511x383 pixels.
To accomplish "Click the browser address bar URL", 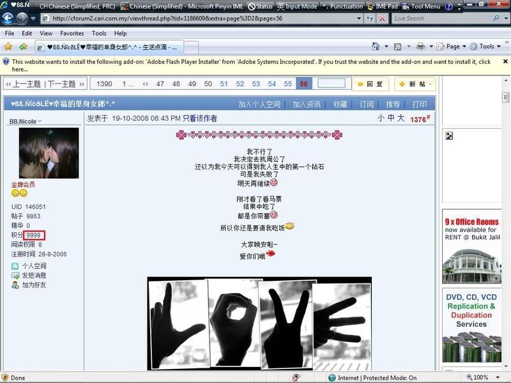I will tap(167, 19).
